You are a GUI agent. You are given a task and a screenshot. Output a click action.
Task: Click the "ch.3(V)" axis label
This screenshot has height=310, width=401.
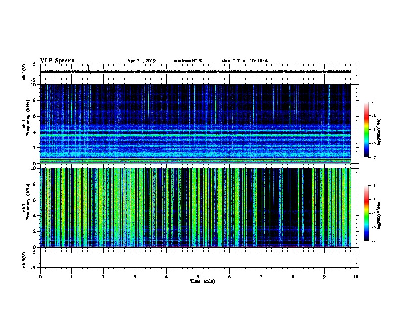coord(24,260)
